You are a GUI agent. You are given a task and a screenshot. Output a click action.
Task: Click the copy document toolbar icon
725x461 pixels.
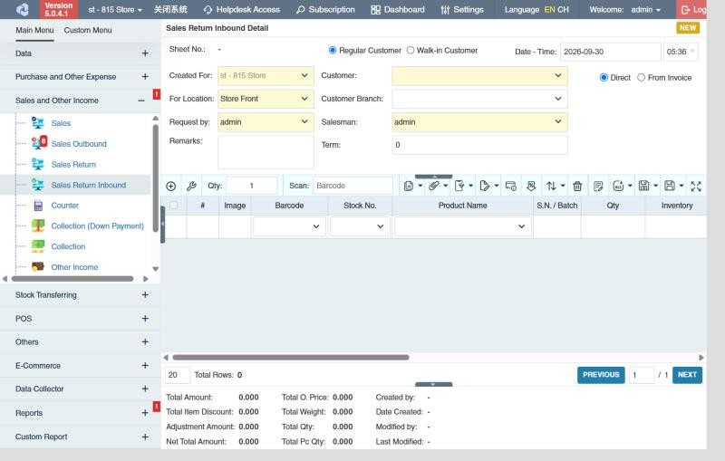(409, 187)
